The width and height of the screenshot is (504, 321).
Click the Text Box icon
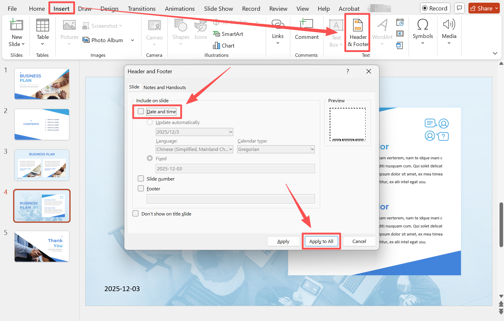(x=336, y=26)
